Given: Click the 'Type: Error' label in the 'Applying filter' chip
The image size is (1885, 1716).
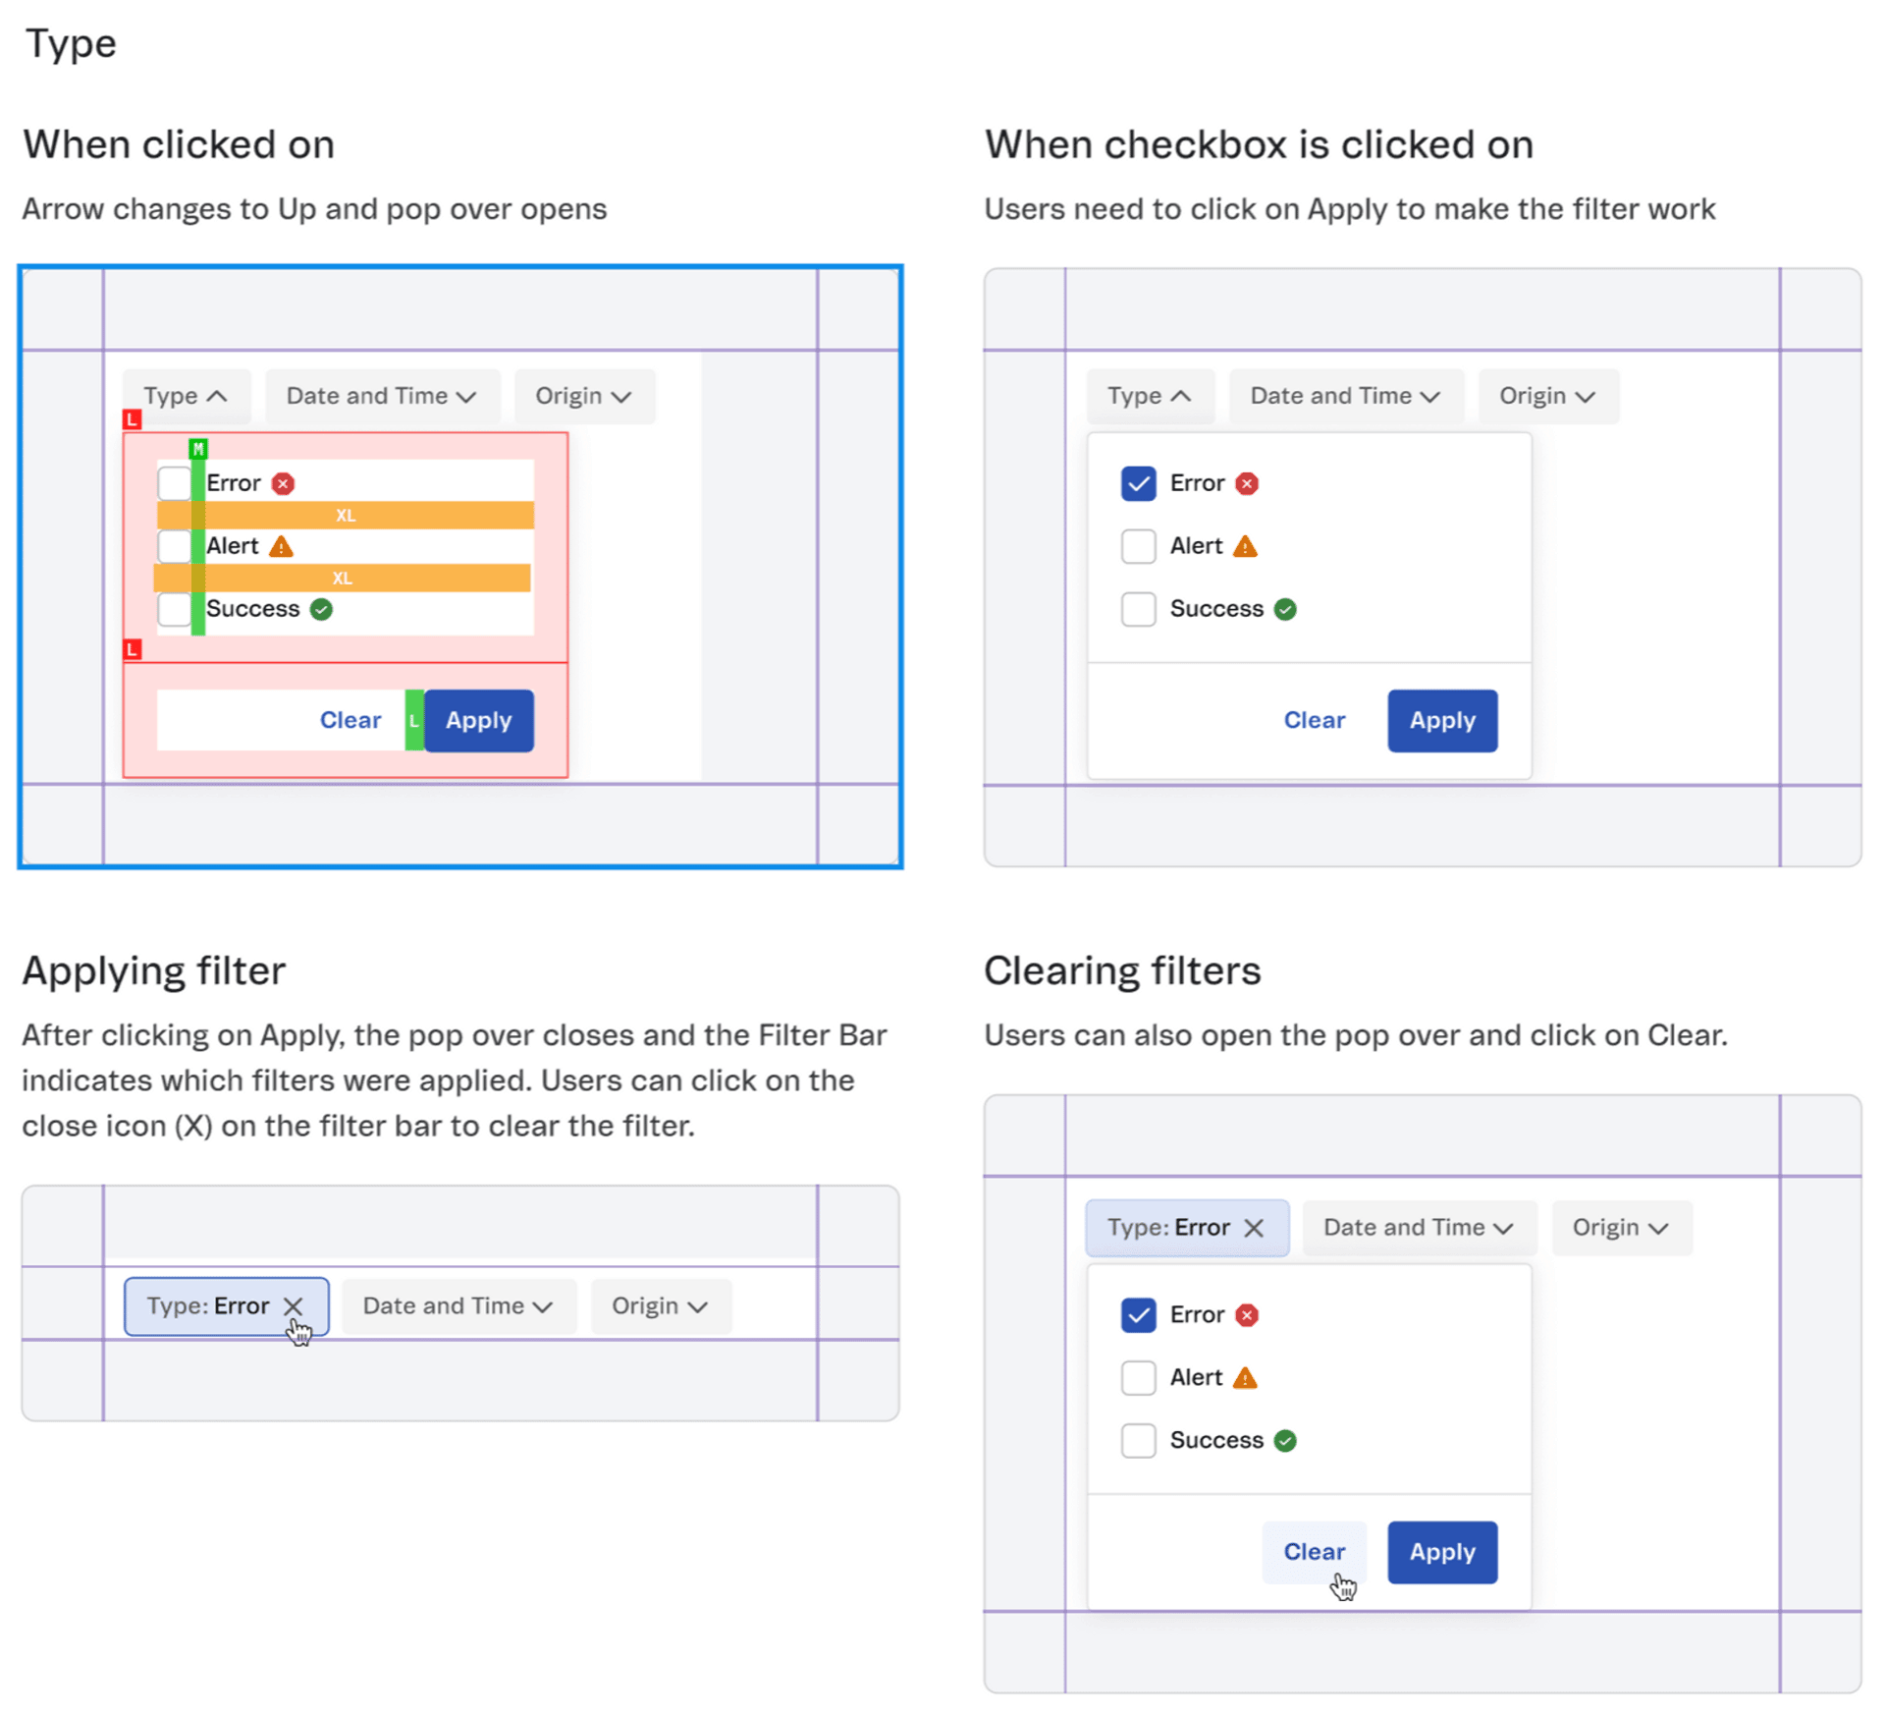Looking at the screenshot, I should pos(207,1305).
